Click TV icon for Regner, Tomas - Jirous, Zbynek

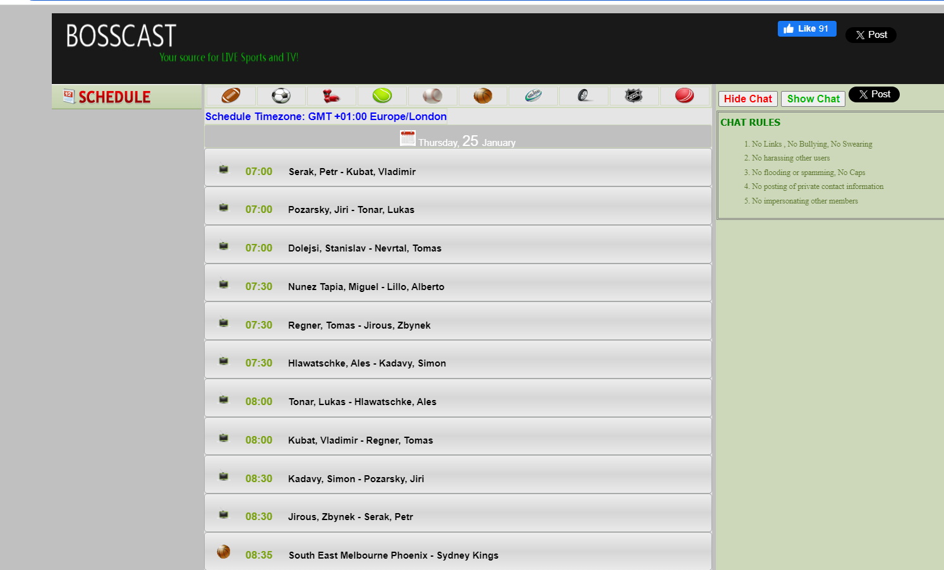tap(224, 323)
